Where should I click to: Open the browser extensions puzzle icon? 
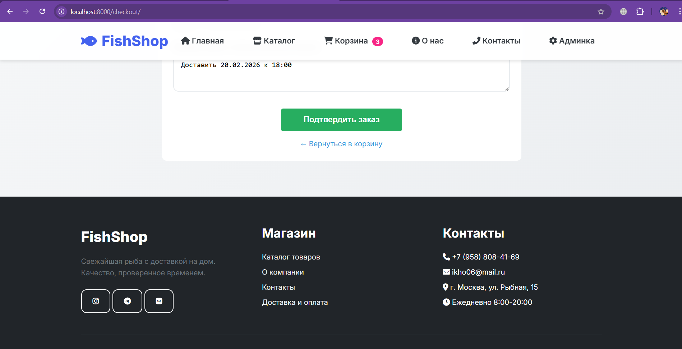point(640,11)
